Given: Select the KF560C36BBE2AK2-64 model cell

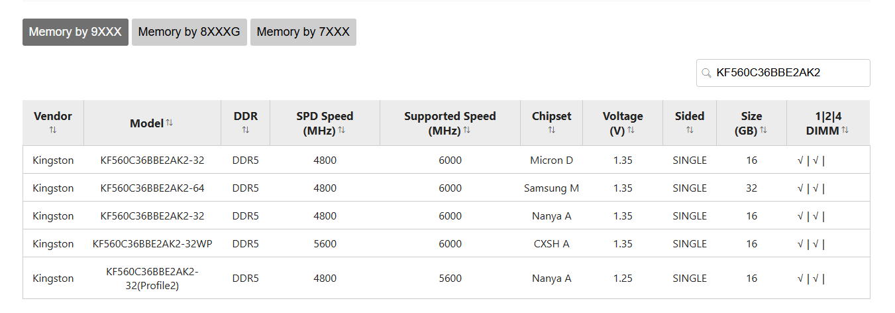Looking at the screenshot, I should click(152, 188).
